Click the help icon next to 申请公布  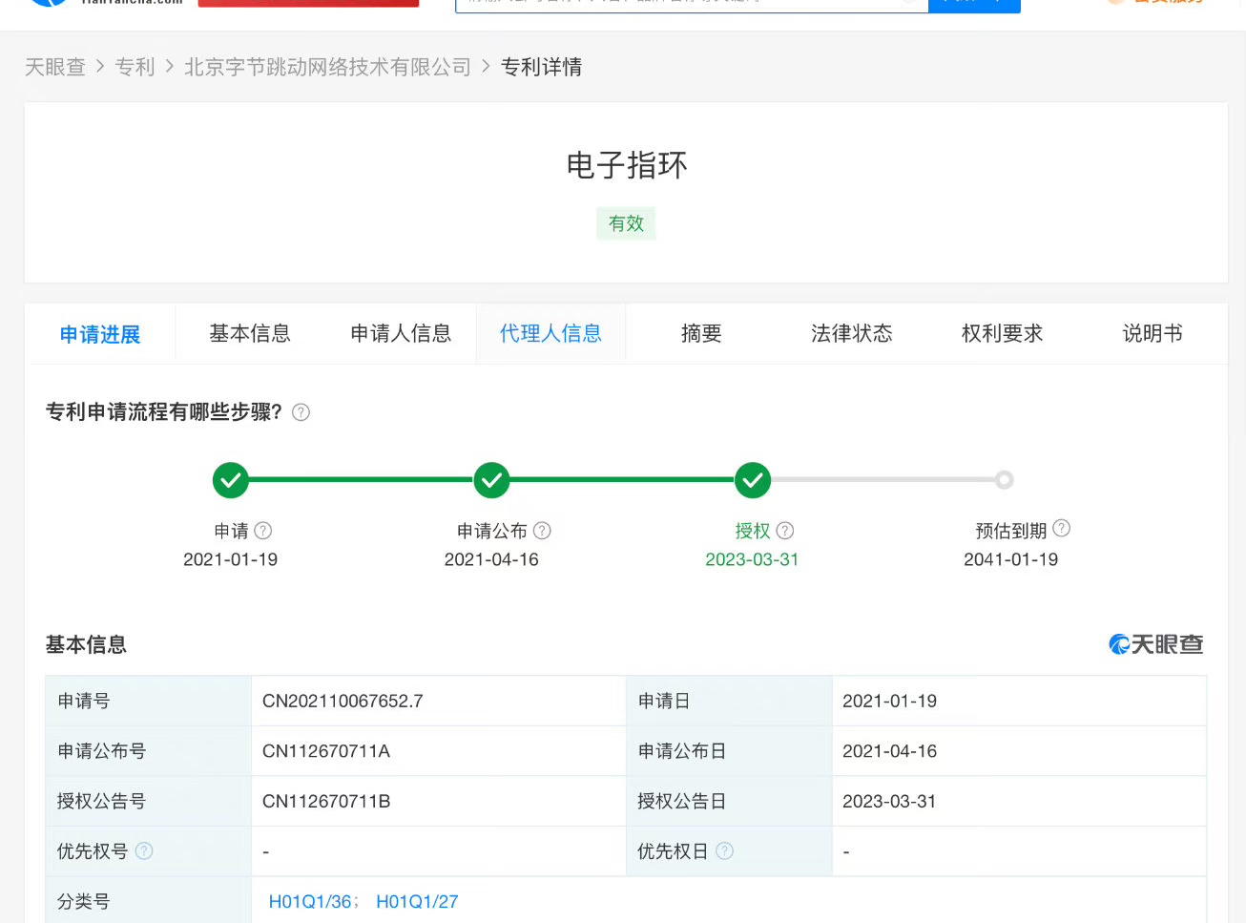click(542, 531)
